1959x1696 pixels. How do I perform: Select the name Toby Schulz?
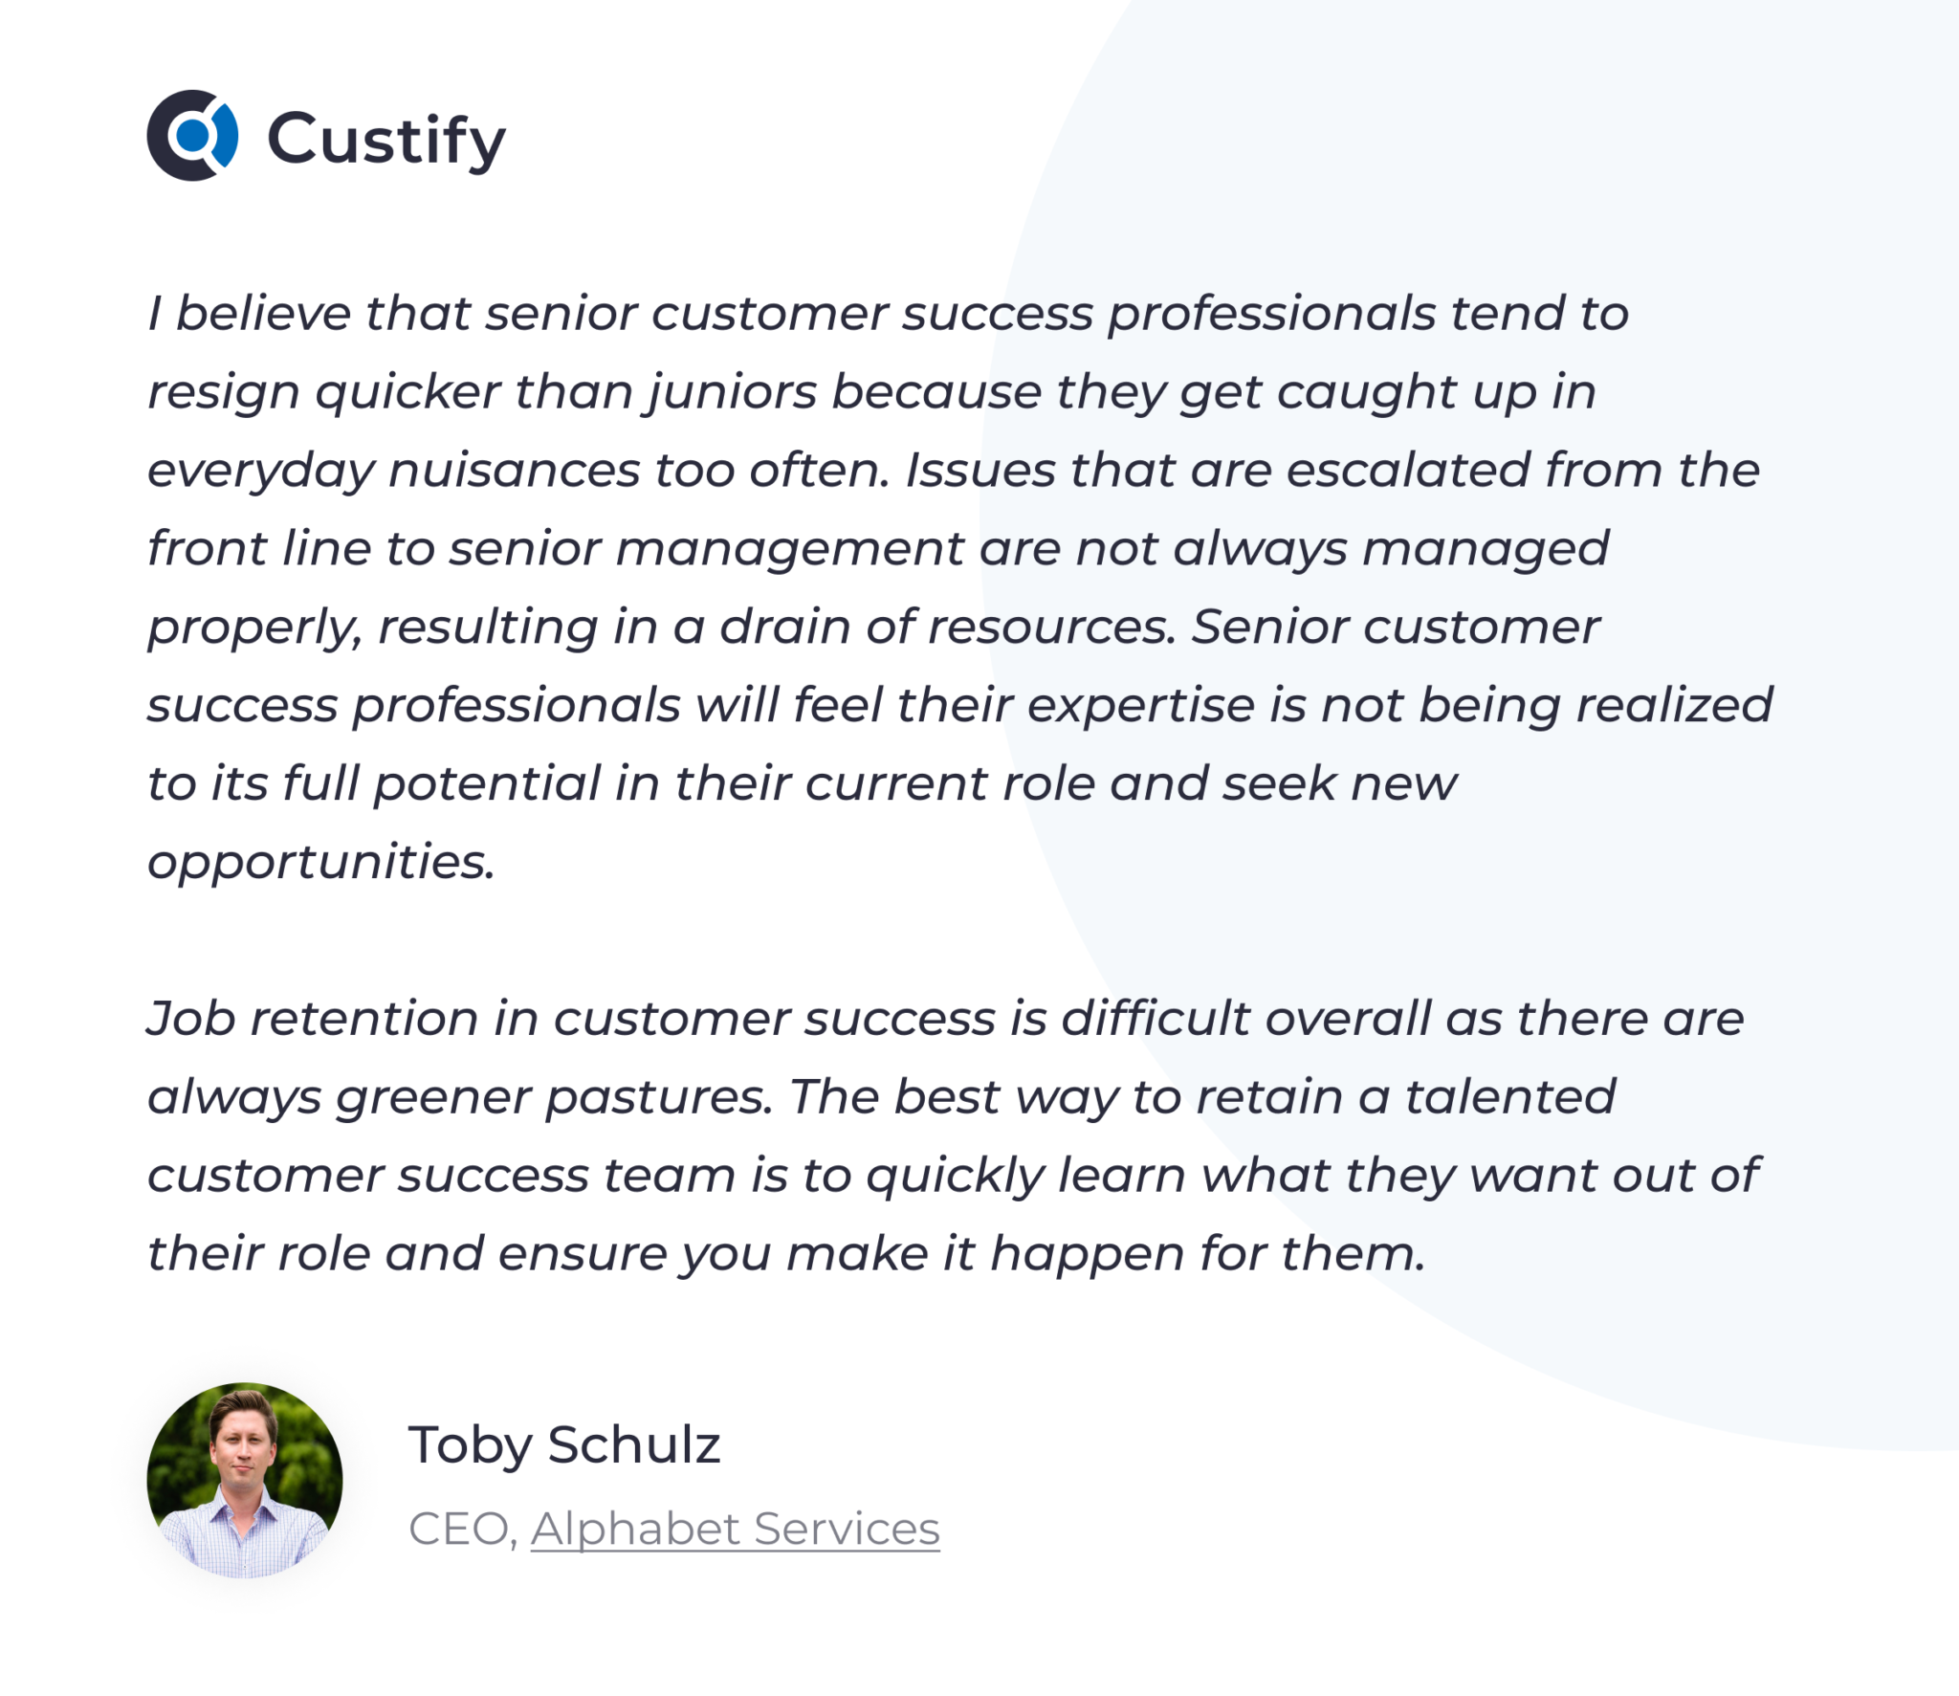coord(564,1445)
